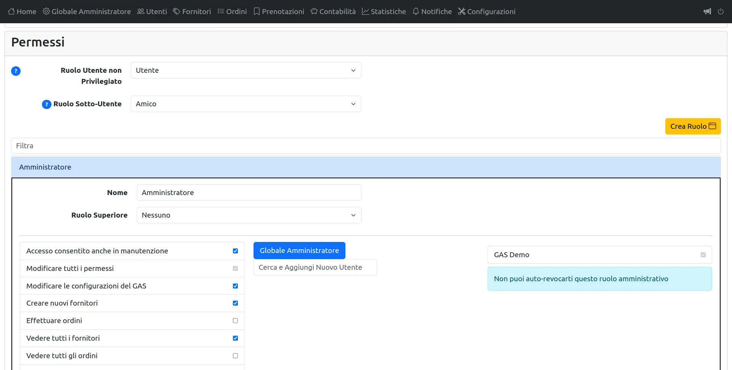Open the Home menu item
This screenshot has width=732, height=370.
pyautogui.click(x=22, y=11)
